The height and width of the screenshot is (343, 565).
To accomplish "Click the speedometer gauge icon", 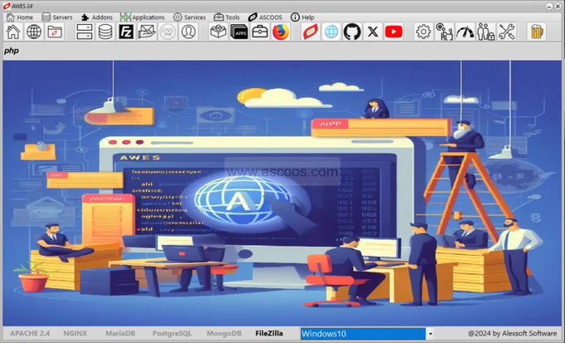I will click(x=465, y=32).
